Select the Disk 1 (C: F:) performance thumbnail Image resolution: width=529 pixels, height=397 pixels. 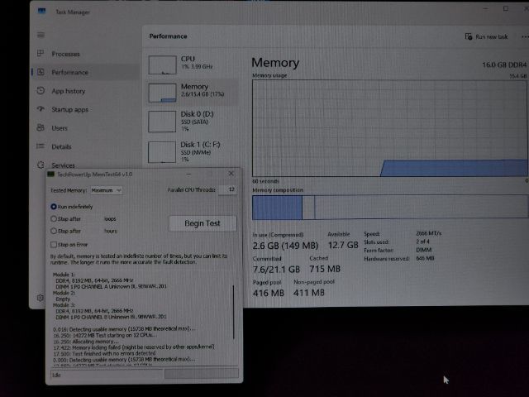click(162, 152)
